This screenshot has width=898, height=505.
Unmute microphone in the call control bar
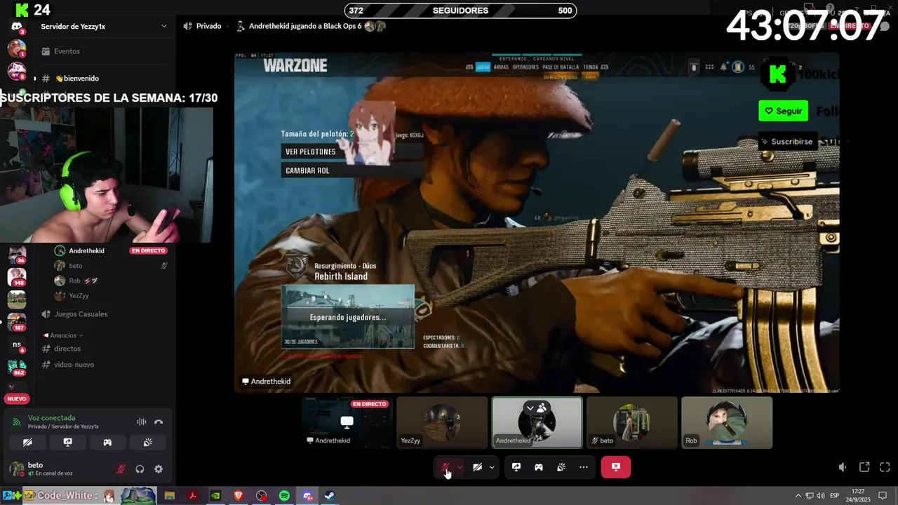(445, 467)
